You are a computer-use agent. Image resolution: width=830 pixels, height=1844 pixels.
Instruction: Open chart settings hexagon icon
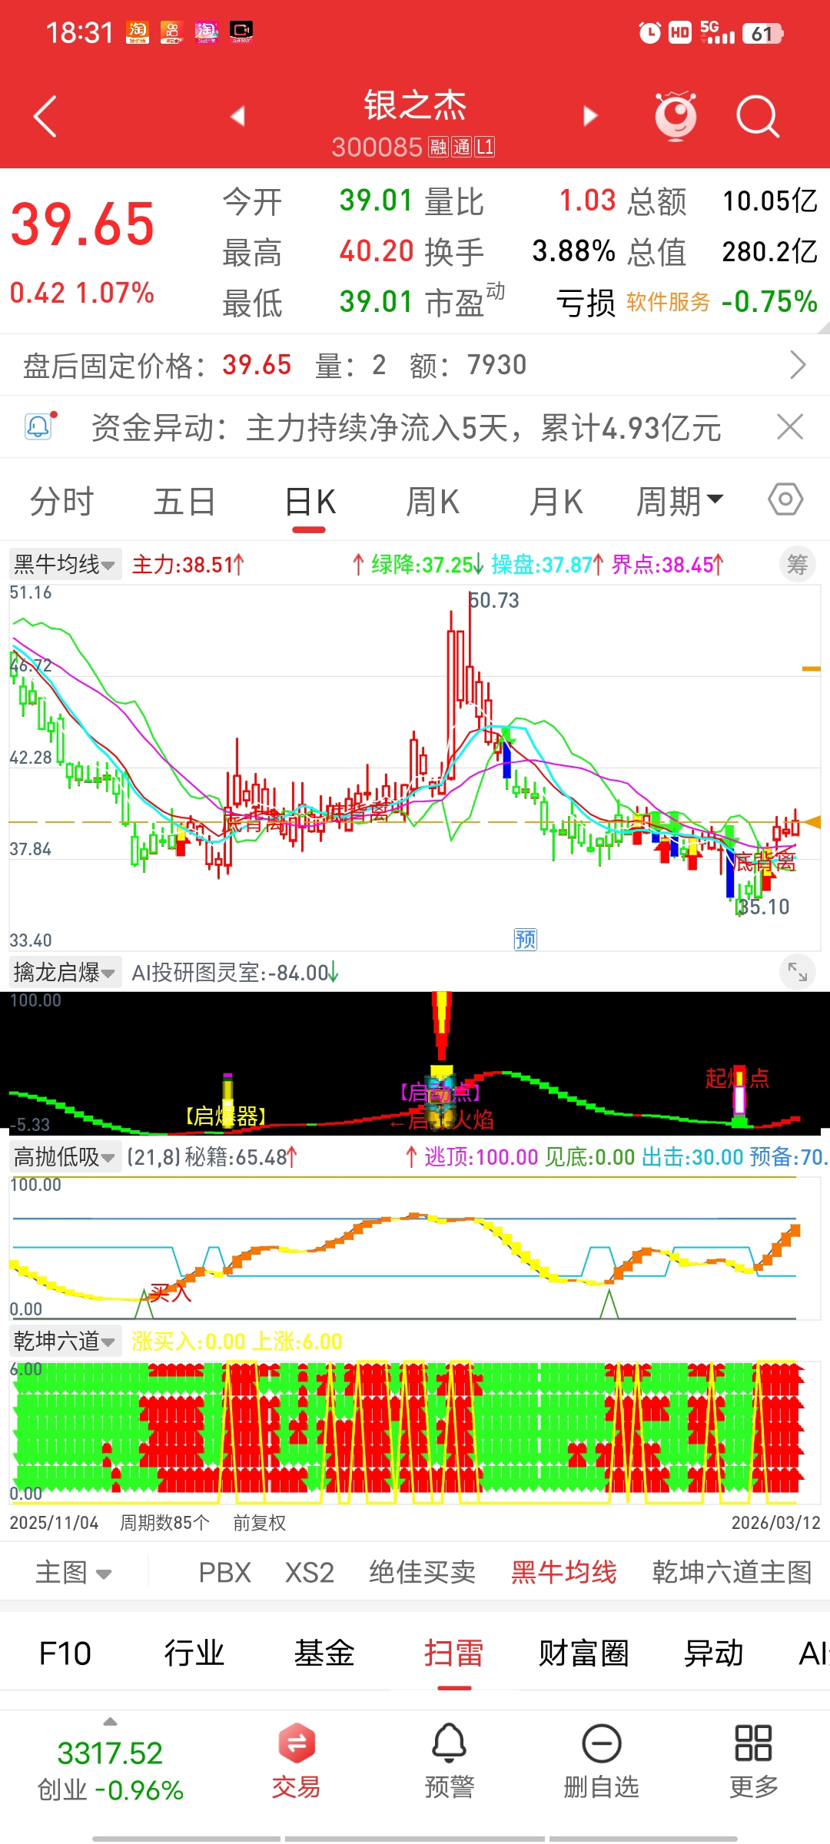tap(785, 500)
